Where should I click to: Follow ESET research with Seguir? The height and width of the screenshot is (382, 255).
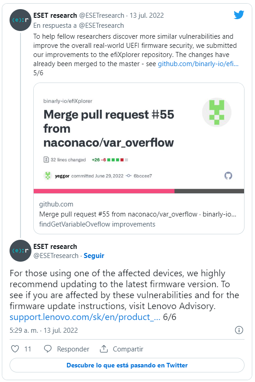point(94,256)
